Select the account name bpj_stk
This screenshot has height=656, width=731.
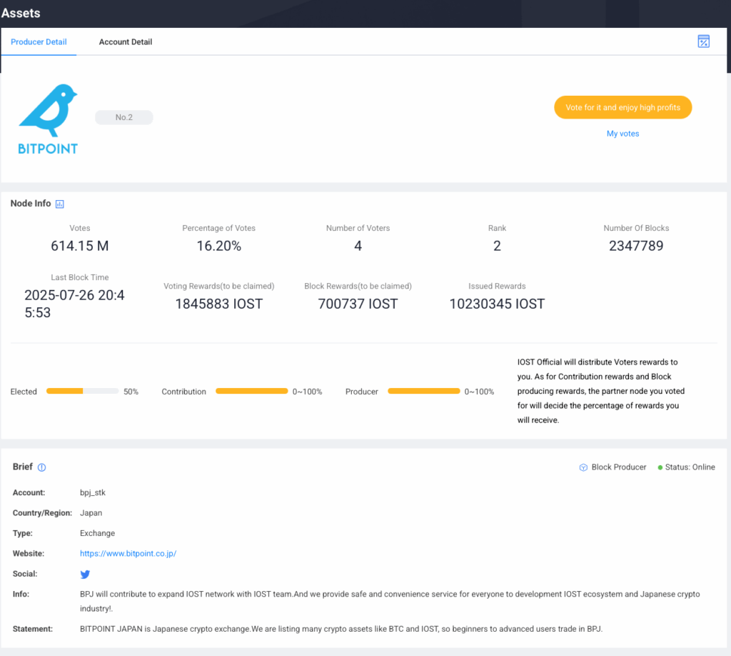point(93,492)
